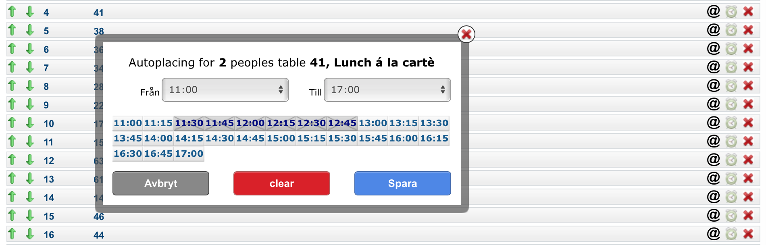Toggle the 12:45 time slot
The height and width of the screenshot is (245, 766).
342,123
